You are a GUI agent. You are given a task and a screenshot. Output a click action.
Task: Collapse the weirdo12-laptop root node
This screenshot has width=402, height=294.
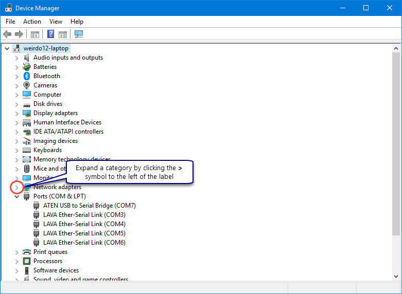tap(7, 48)
